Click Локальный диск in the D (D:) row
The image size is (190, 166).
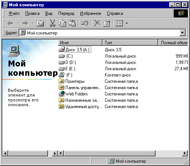point(121,62)
